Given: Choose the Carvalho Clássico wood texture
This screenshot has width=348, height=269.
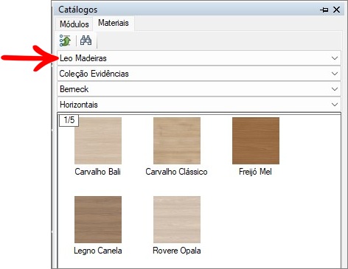Looking at the screenshot, I should 177,141.
